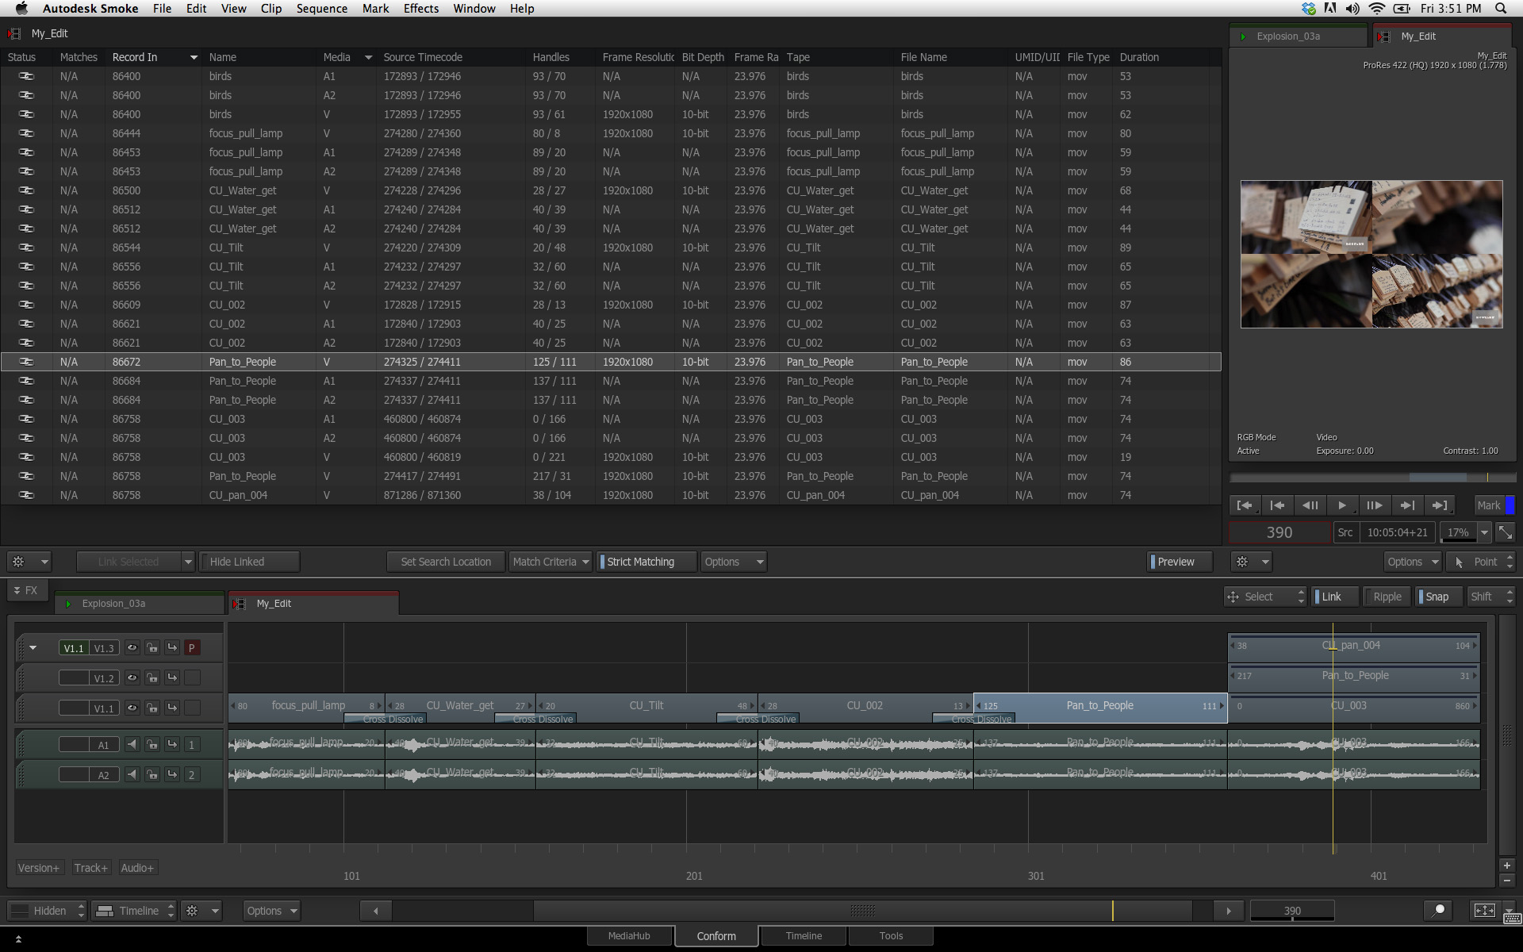Click the blue Mark color swatch
The image size is (1523, 952).
tap(1510, 505)
